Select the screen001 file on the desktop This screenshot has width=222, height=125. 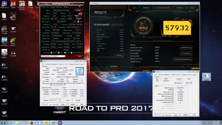tap(4, 78)
